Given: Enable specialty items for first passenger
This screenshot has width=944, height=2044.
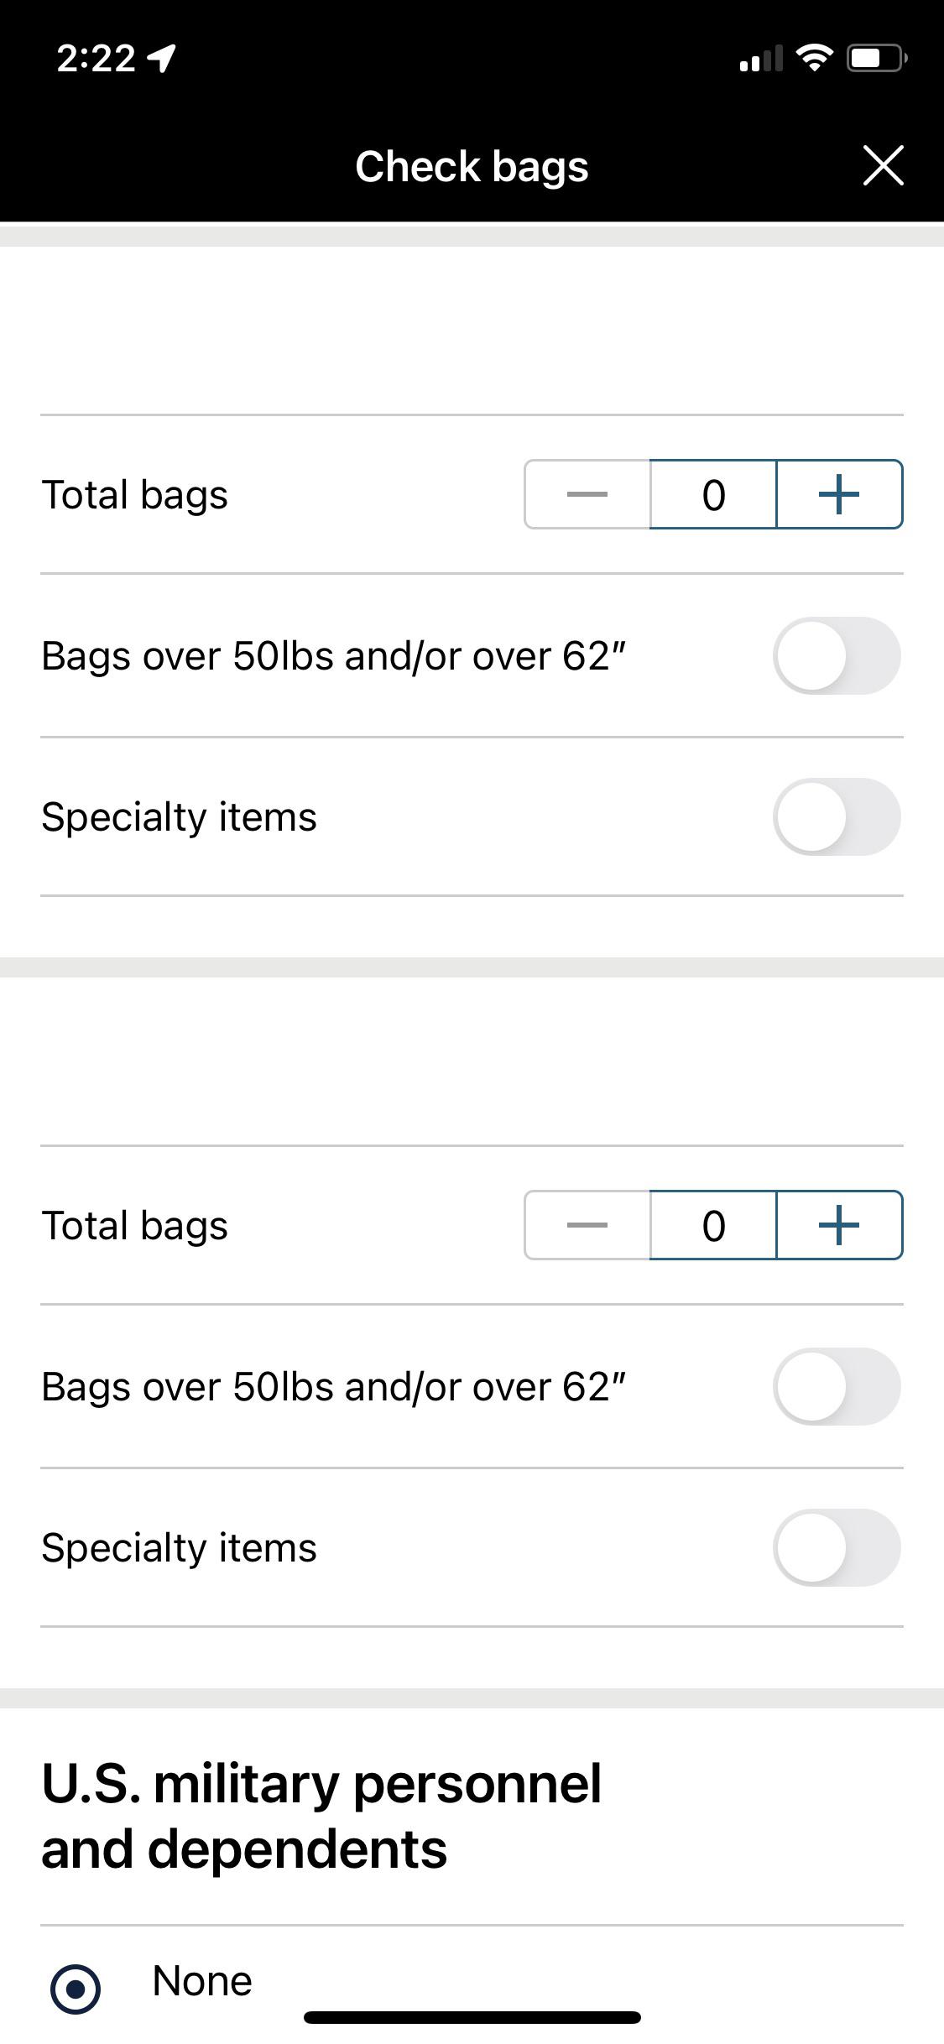Looking at the screenshot, I should tap(837, 816).
